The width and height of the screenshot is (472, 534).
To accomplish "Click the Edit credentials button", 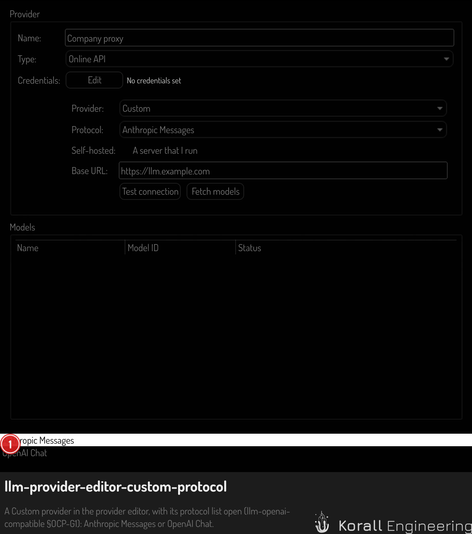I will (94, 80).
